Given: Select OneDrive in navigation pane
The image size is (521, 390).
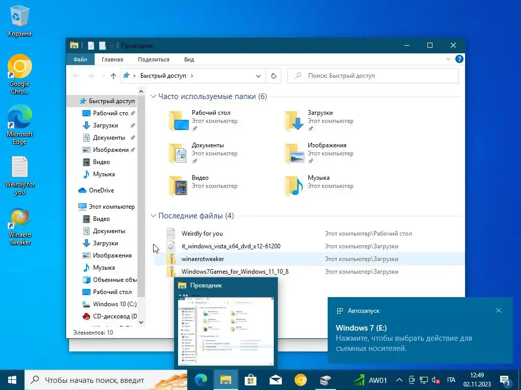Looking at the screenshot, I should pyautogui.click(x=101, y=190).
